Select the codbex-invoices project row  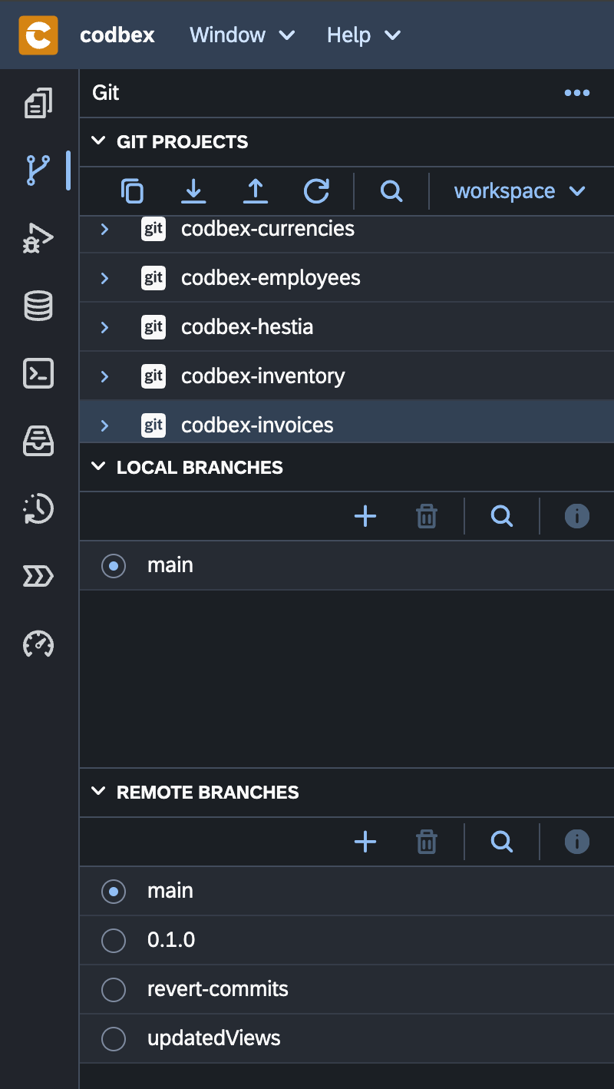[347, 422]
